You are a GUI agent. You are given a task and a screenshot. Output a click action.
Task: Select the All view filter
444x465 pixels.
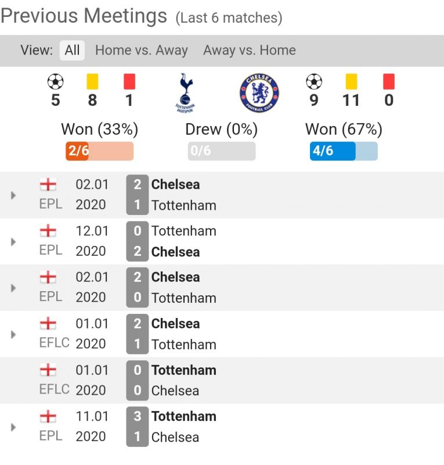pos(72,51)
